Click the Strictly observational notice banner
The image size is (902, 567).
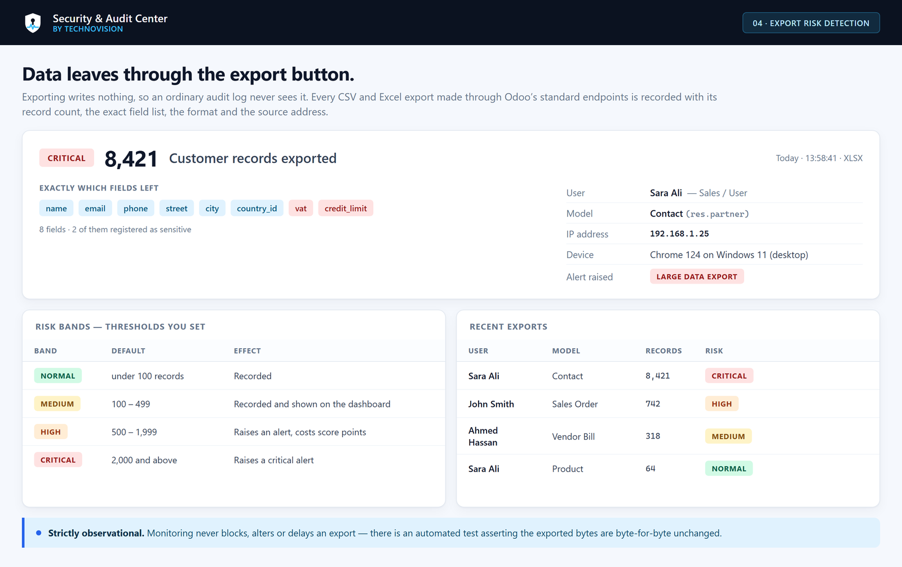(451, 533)
